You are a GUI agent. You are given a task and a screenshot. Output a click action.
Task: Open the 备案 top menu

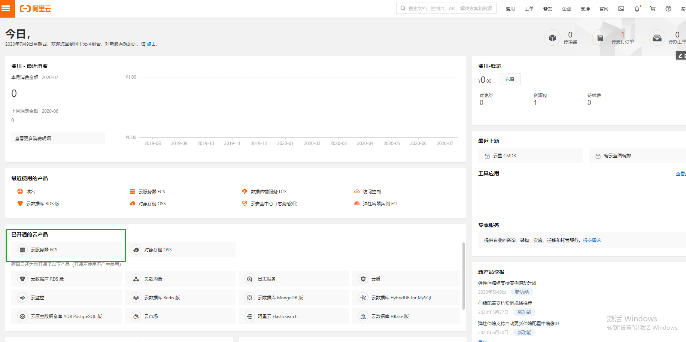click(x=548, y=9)
